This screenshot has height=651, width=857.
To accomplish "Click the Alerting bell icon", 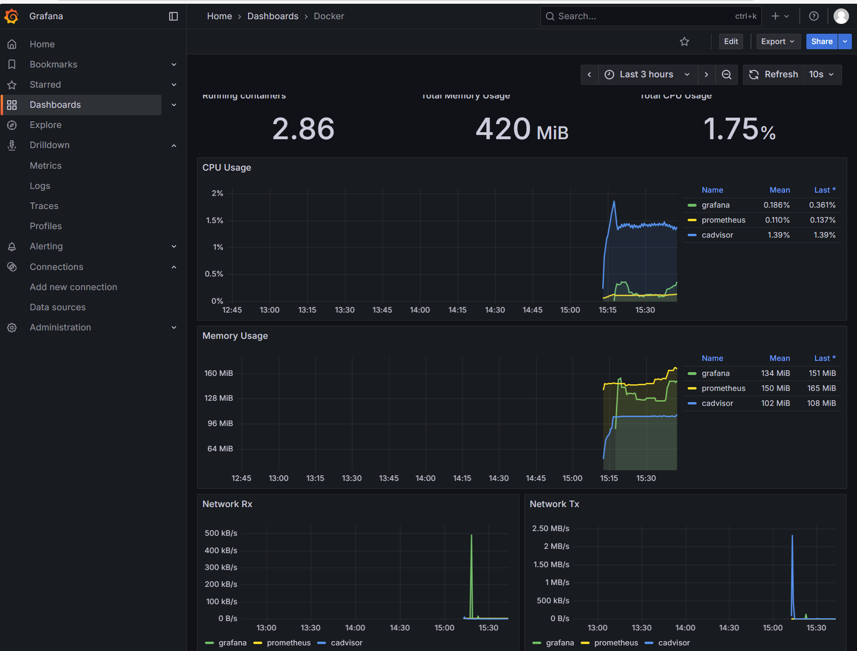I will 12,247.
